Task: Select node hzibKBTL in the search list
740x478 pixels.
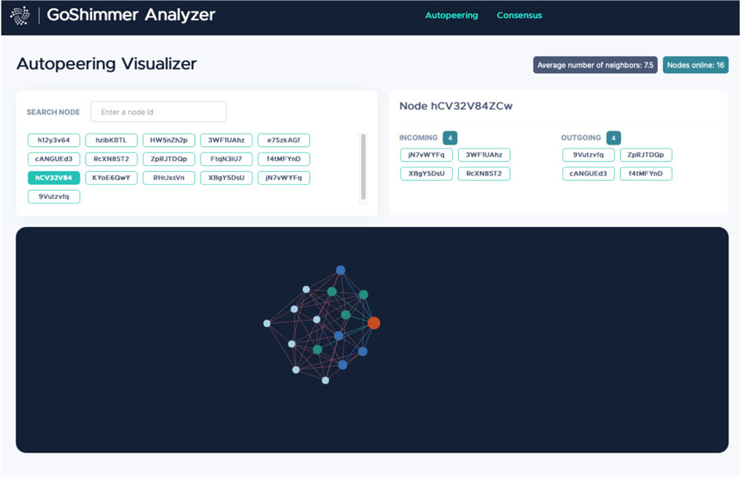Action: pyautogui.click(x=111, y=140)
